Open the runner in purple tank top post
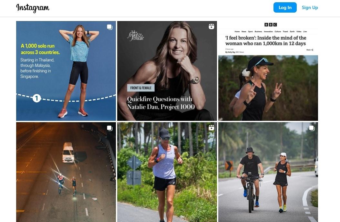 click(167, 172)
